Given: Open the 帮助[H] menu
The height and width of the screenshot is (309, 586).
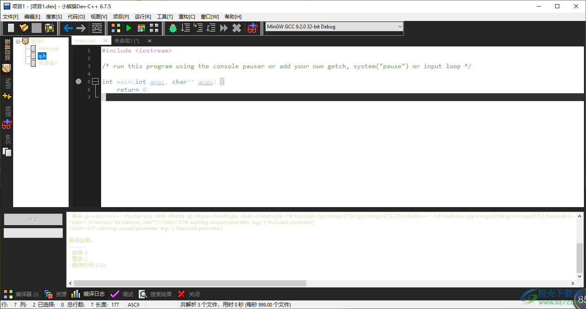Looking at the screenshot, I should (233, 17).
